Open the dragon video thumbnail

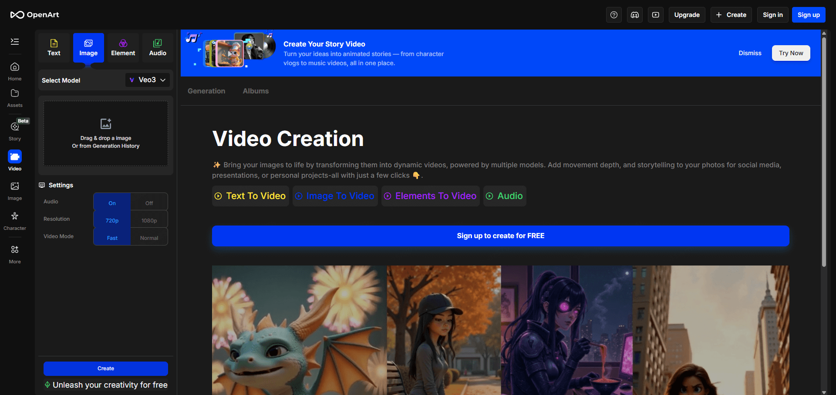coord(300,330)
